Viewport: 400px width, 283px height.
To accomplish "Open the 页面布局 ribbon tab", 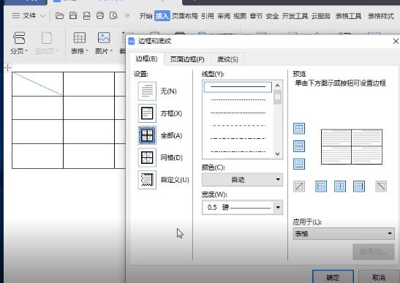I will [185, 16].
